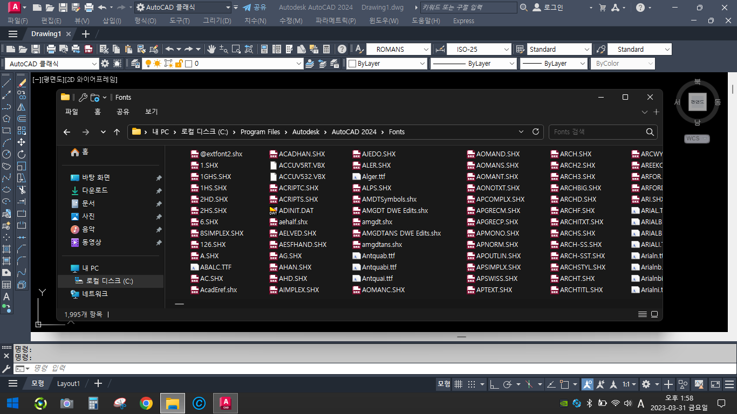Switch Explorer to large thumbnails view icon
Viewport: 737px width, 414px height.
coord(654,314)
